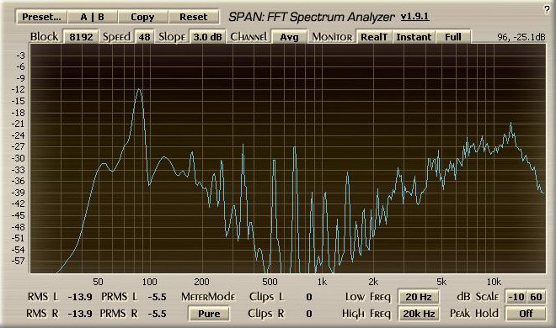The height and width of the screenshot is (328, 556).
Task: Change dB Scale -10 value
Action: click(x=516, y=297)
